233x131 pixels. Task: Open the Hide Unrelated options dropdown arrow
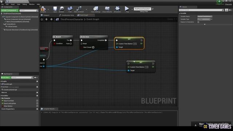tap(86, 9)
